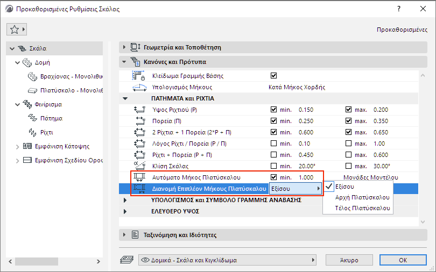Toggle min checkbox for Πορεία (Π)
The width and height of the screenshot is (436, 272).
273,121
